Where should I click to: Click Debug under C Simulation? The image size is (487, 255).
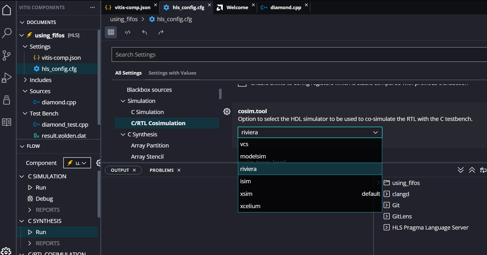pyautogui.click(x=44, y=199)
